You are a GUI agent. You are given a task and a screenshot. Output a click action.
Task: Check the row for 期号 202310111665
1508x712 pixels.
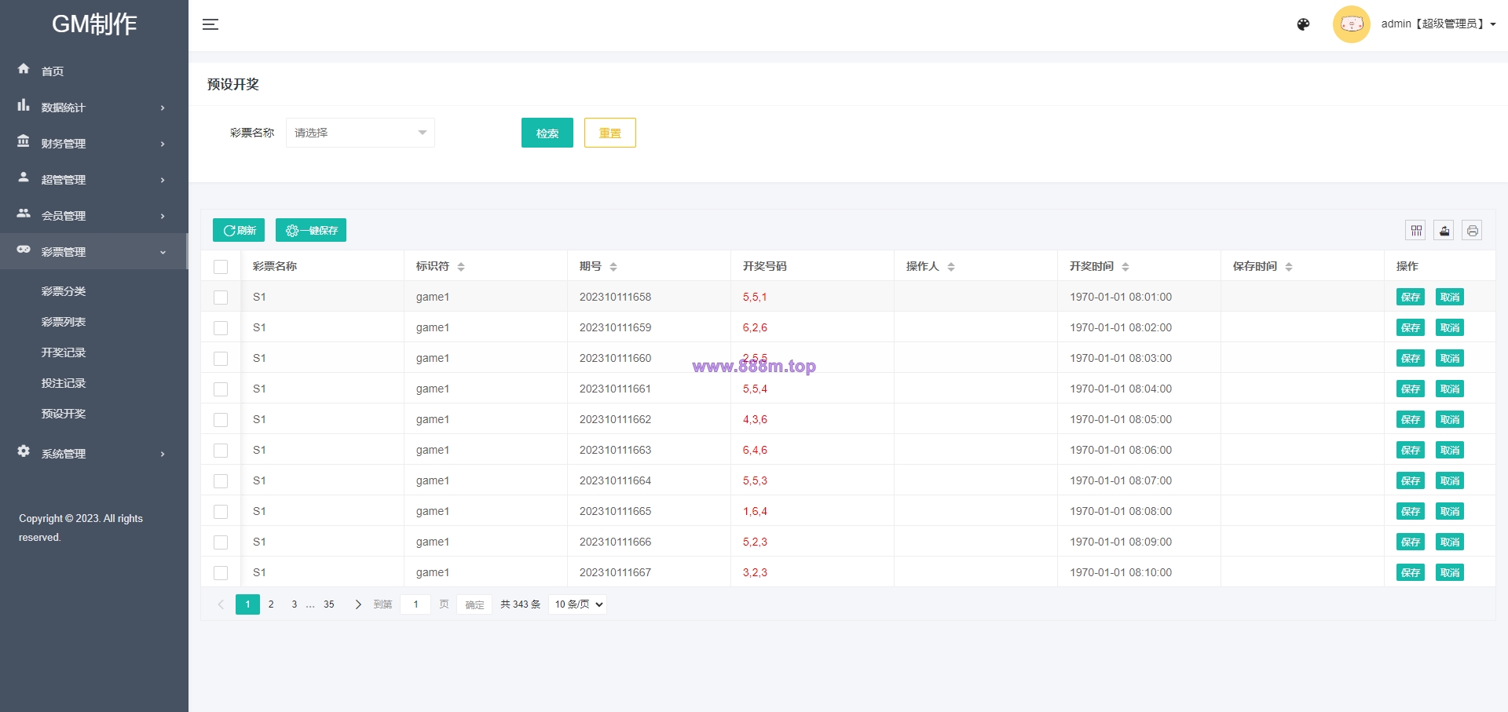[221, 512]
